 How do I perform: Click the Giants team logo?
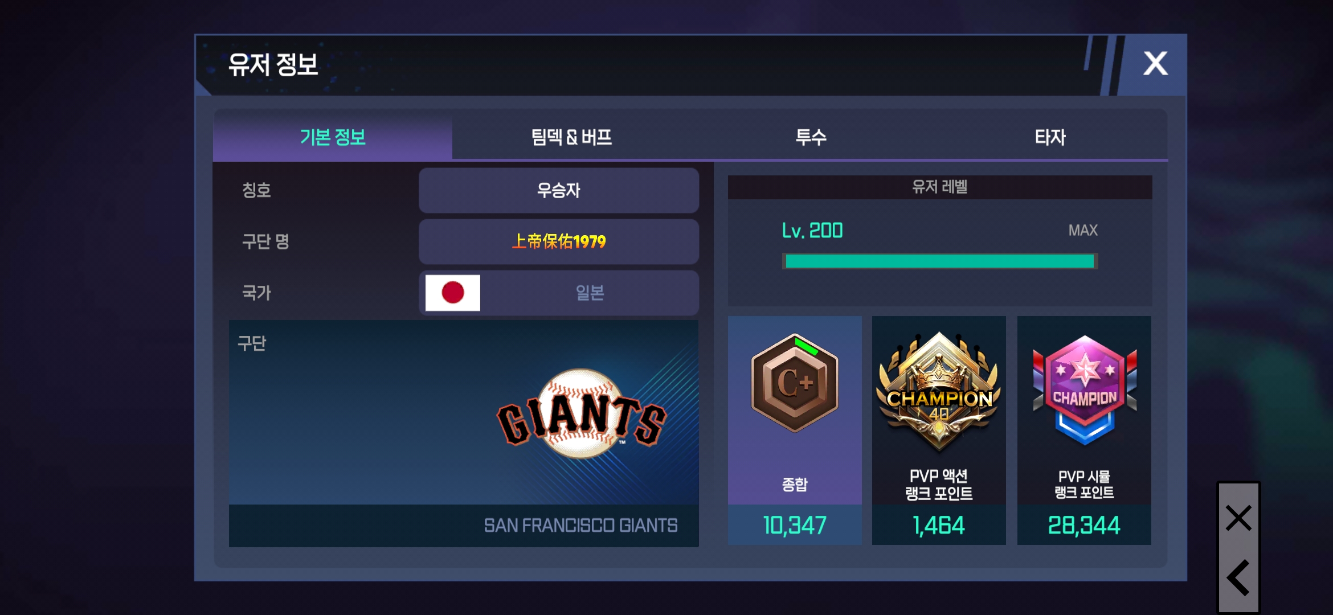(581, 414)
